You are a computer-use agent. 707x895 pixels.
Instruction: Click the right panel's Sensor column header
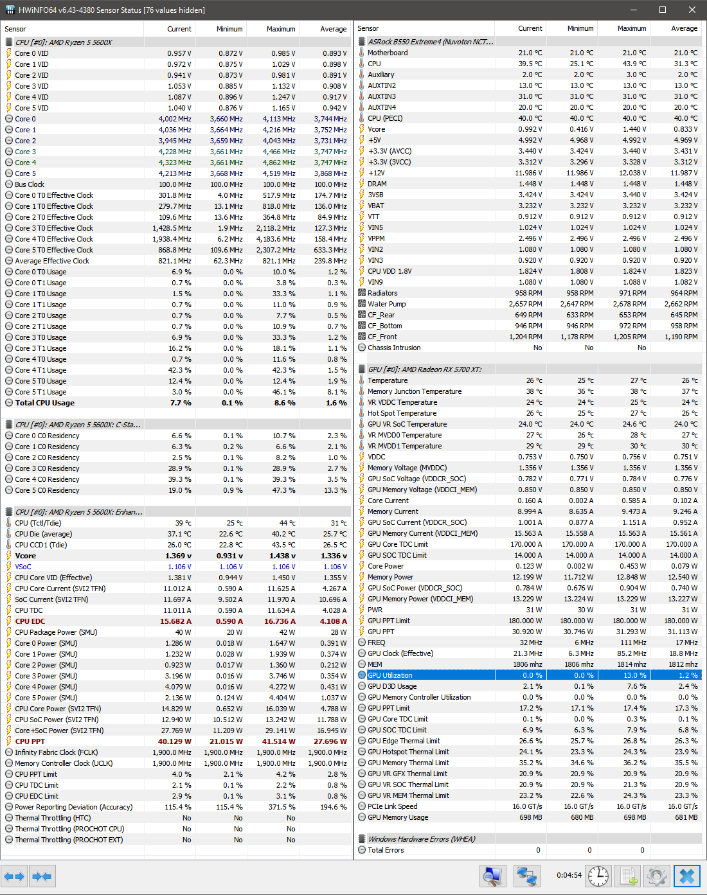[x=424, y=28]
